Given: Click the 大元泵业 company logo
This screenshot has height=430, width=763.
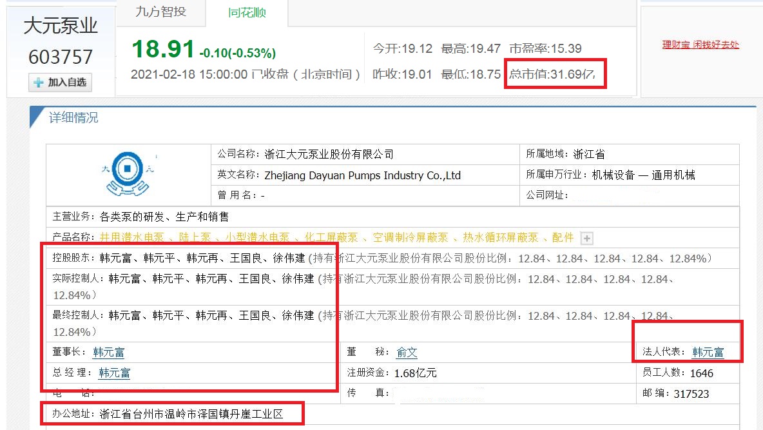Looking at the screenshot, I should (128, 174).
